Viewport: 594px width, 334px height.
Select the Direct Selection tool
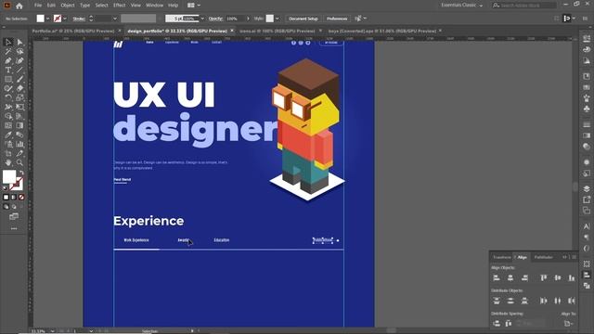[19, 42]
